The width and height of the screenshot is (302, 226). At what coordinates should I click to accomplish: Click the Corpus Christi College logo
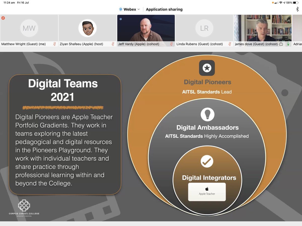click(x=24, y=208)
